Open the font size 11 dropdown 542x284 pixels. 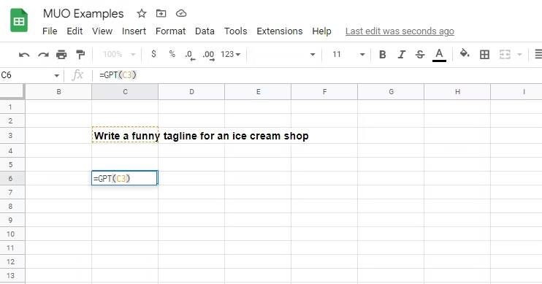click(x=348, y=54)
